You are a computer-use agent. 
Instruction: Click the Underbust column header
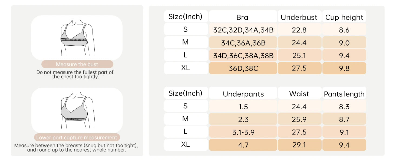[x=299, y=16]
